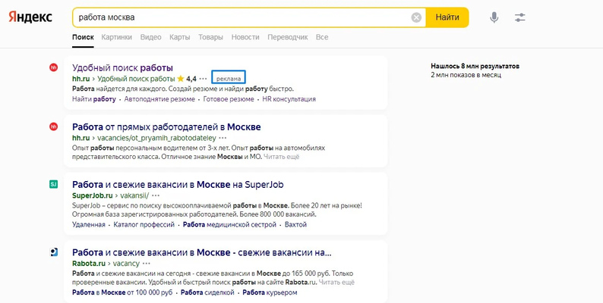Switch to the Карты tab

pos(179,37)
